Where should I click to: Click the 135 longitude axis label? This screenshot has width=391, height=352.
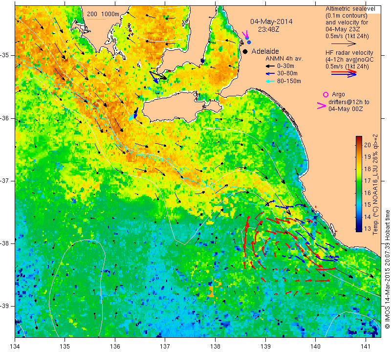65,347
